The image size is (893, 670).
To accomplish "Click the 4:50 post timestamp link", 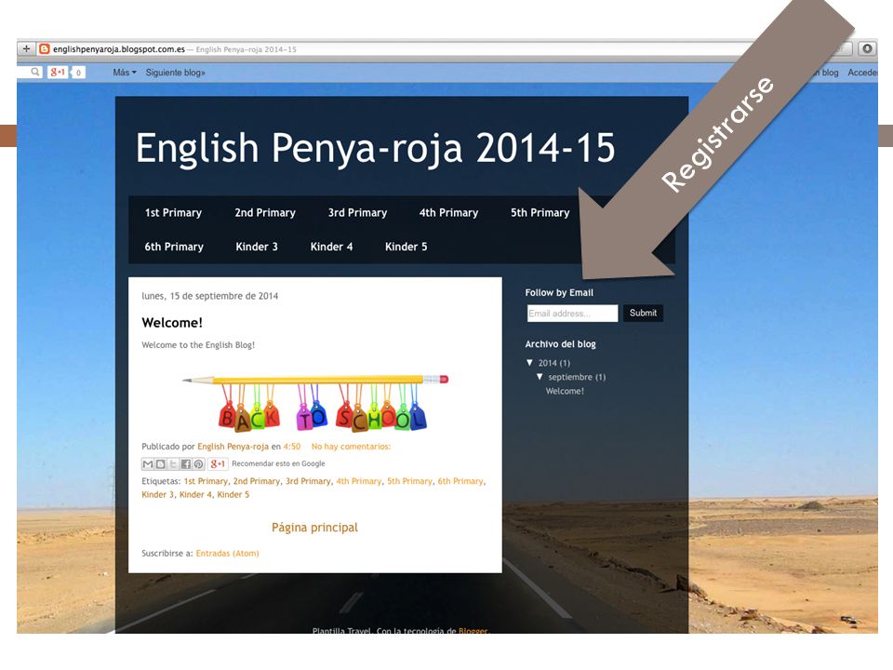I will [291, 447].
